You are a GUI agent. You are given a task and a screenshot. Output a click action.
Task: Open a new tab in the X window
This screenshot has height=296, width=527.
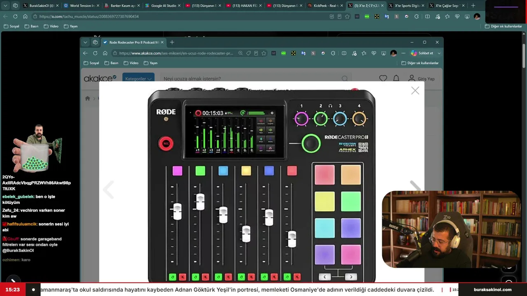coord(473,6)
